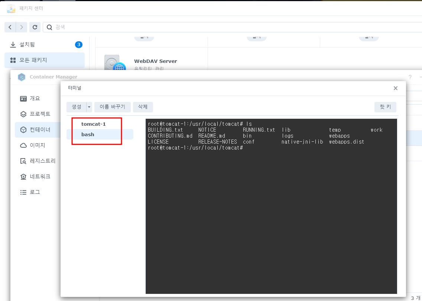Click the Image cloud icon
The image size is (422, 301).
(23, 145)
